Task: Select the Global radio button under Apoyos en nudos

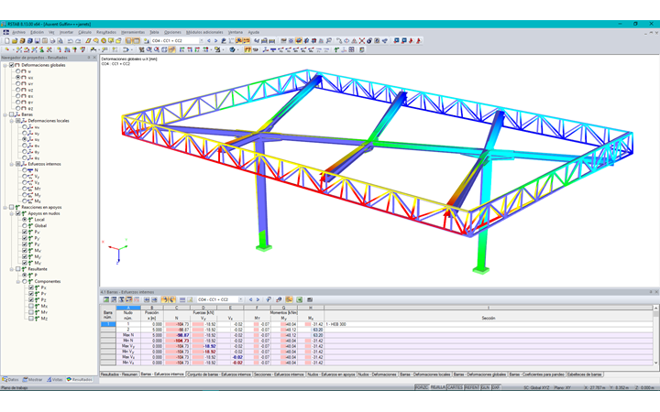Action: (25, 226)
